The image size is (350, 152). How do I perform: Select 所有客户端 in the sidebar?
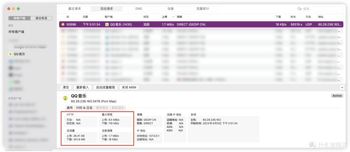[x=16, y=32]
